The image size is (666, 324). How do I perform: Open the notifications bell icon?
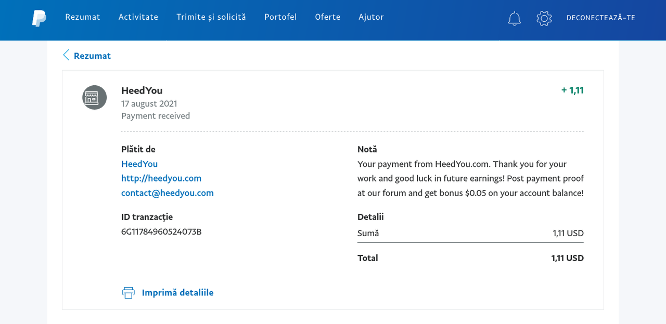[514, 18]
